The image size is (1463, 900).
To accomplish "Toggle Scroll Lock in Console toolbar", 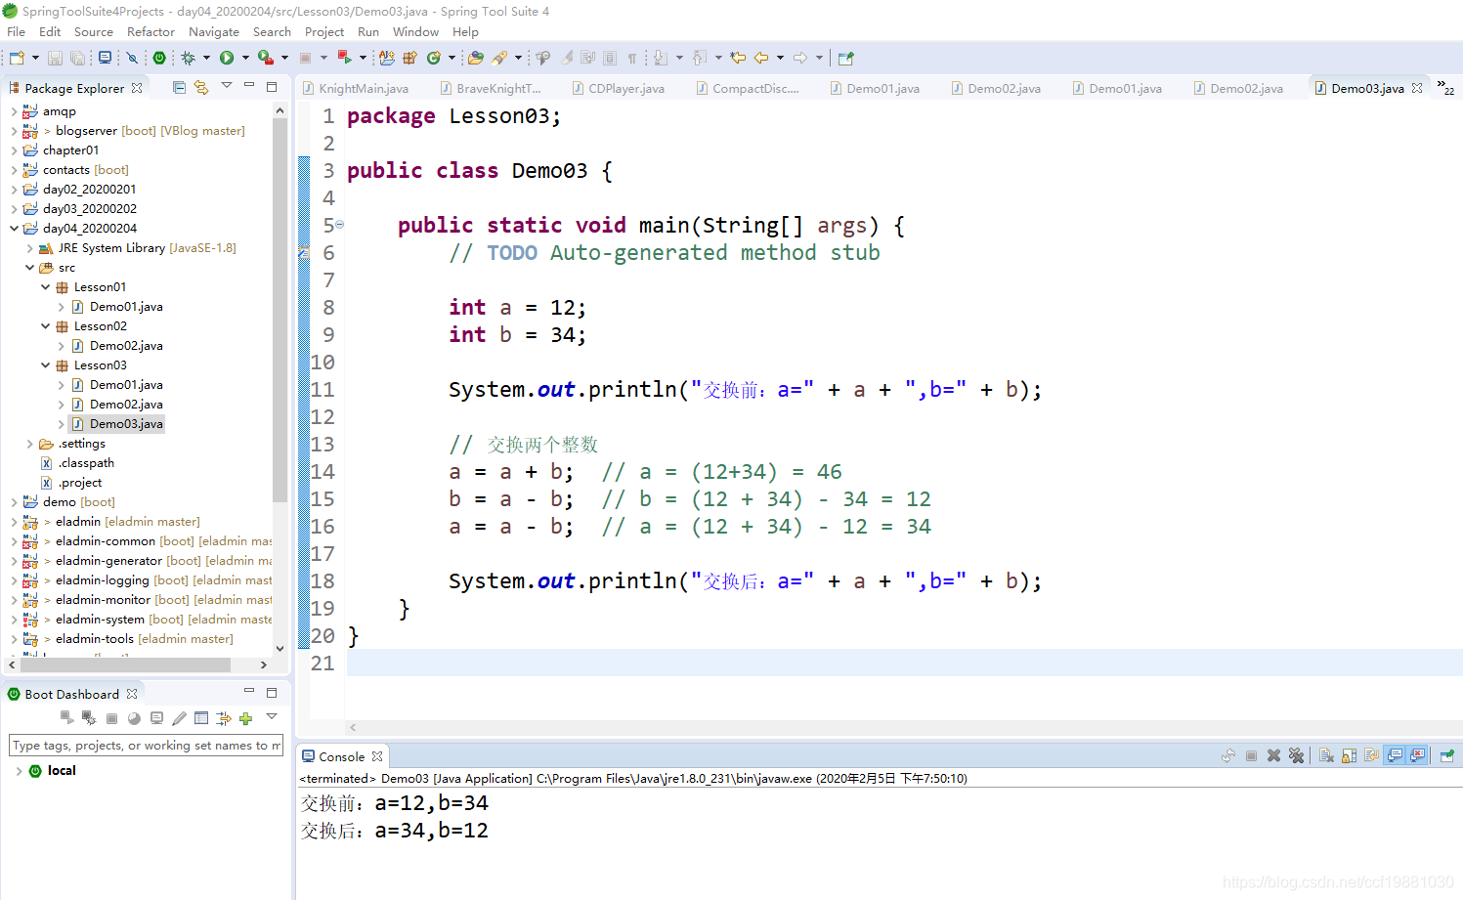I will [1349, 755].
